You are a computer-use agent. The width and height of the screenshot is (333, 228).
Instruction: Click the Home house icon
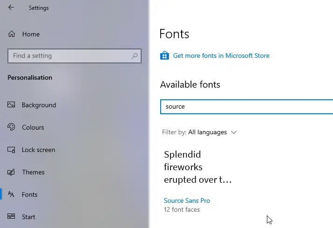(12, 34)
